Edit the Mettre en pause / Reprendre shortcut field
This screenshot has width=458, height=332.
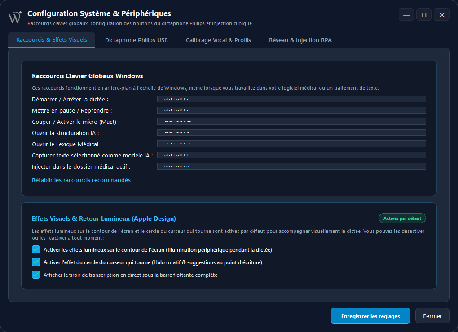[291, 110]
